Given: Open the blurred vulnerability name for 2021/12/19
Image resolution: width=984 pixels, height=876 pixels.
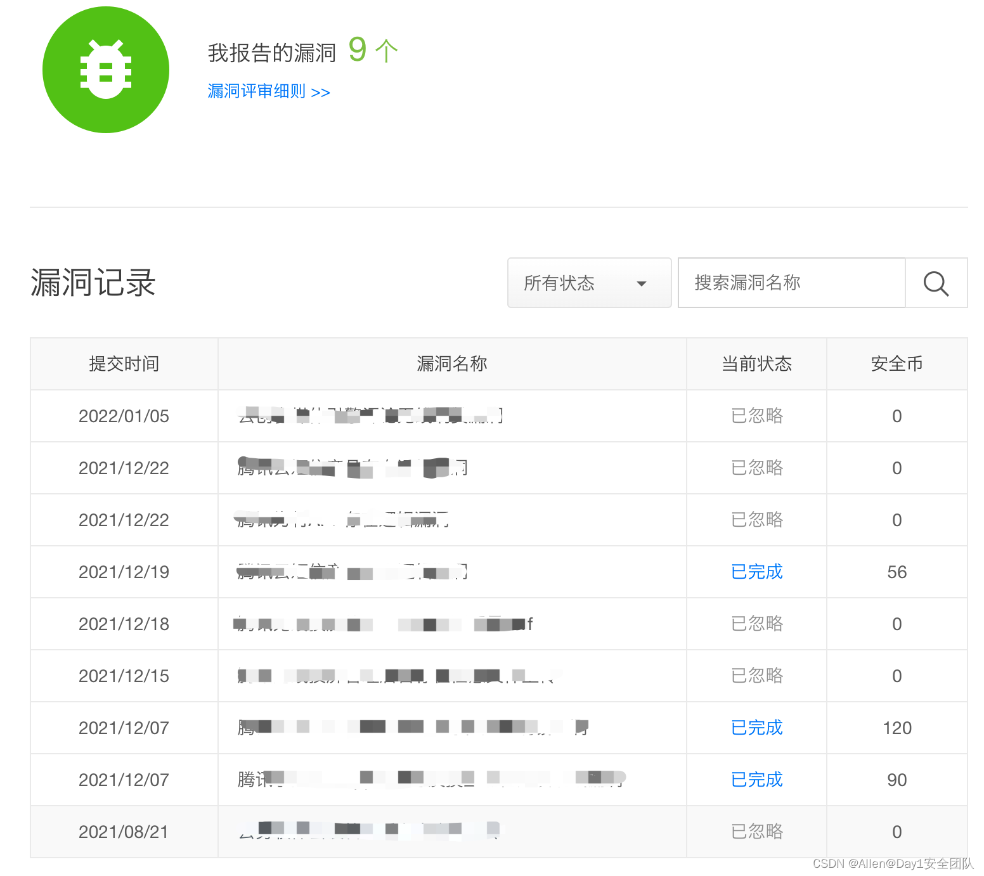Looking at the screenshot, I should click(353, 572).
